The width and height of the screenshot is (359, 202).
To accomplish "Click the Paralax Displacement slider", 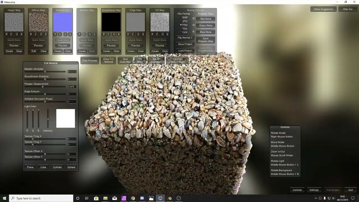I will [x=43, y=87].
